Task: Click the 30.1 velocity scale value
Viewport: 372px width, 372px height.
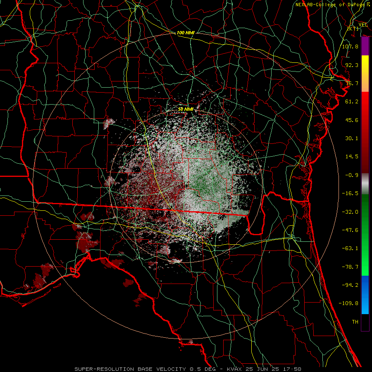Action: click(x=352, y=138)
